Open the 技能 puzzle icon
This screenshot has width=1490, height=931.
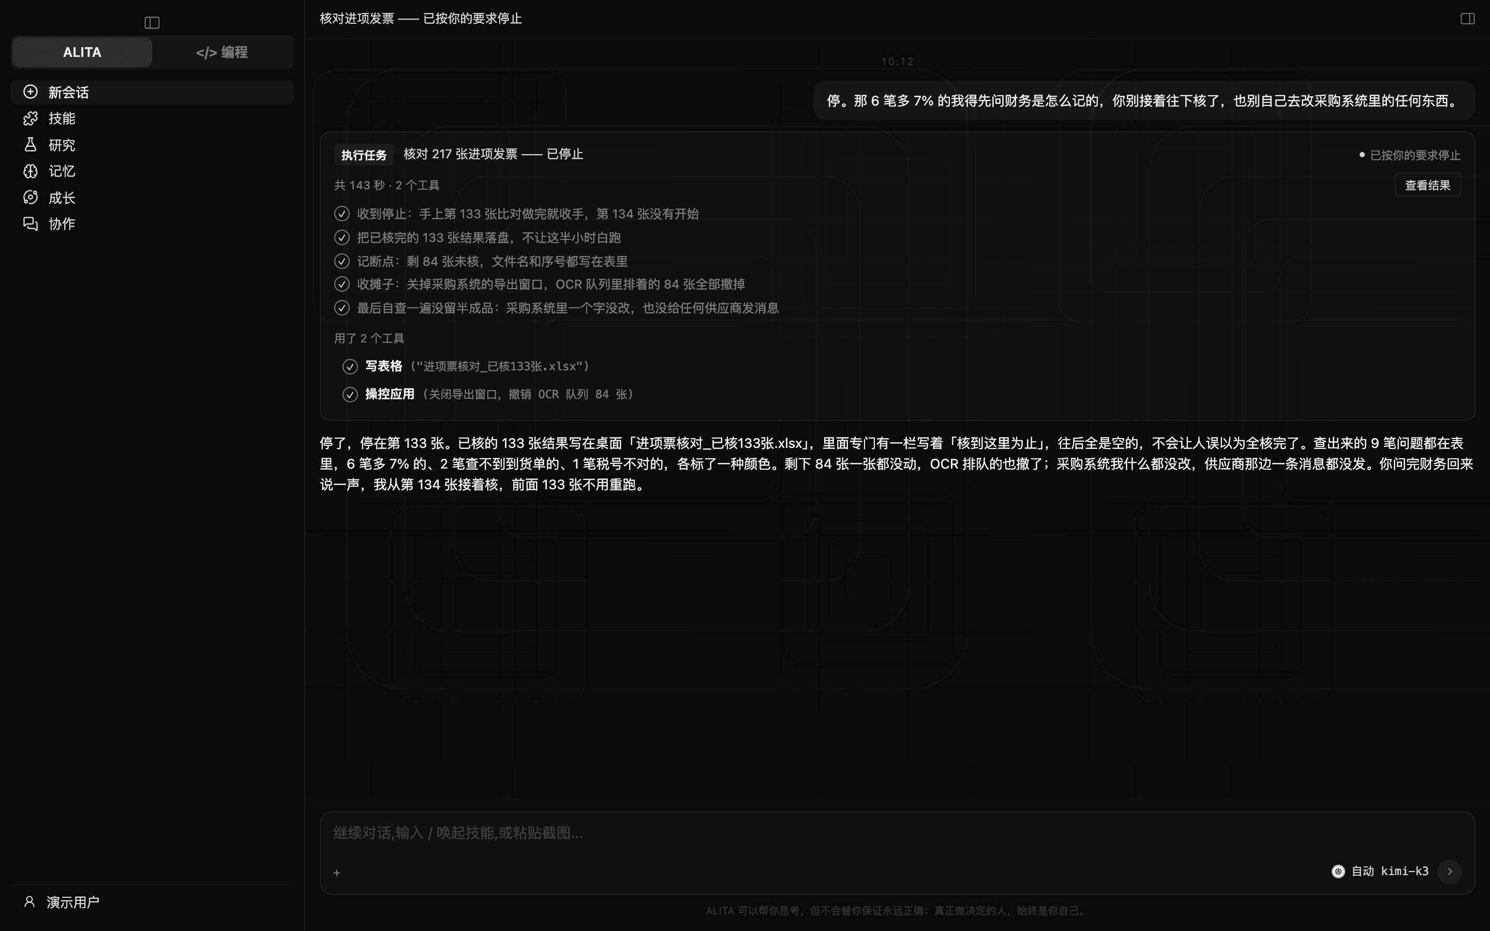30,118
